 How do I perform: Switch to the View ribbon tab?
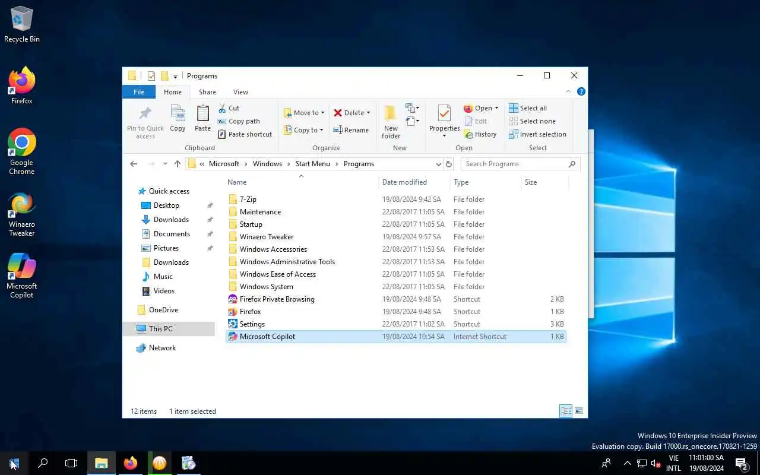click(x=240, y=92)
